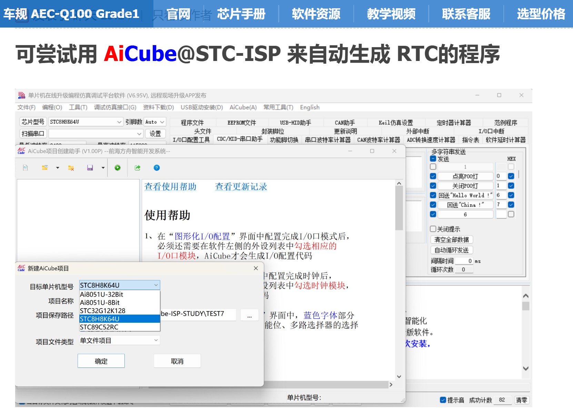Image resolution: width=573 pixels, height=414 pixels.
Task: Choose the highlighted STC8H8K64U list entry
Action: [x=120, y=319]
